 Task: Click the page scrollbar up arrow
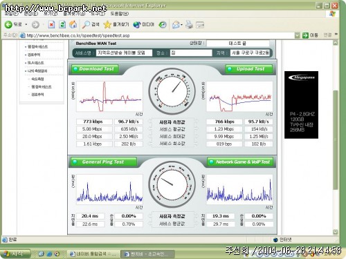(x=336, y=43)
